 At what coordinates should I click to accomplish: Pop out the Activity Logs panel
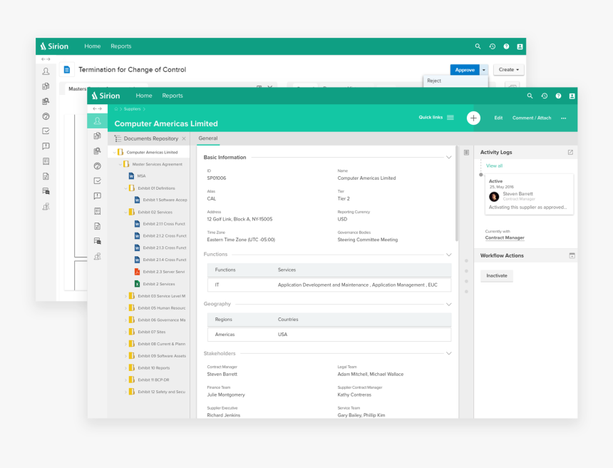pyautogui.click(x=570, y=152)
